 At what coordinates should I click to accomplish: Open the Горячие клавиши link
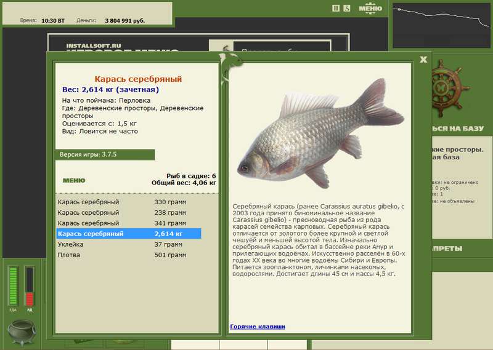pos(258,327)
